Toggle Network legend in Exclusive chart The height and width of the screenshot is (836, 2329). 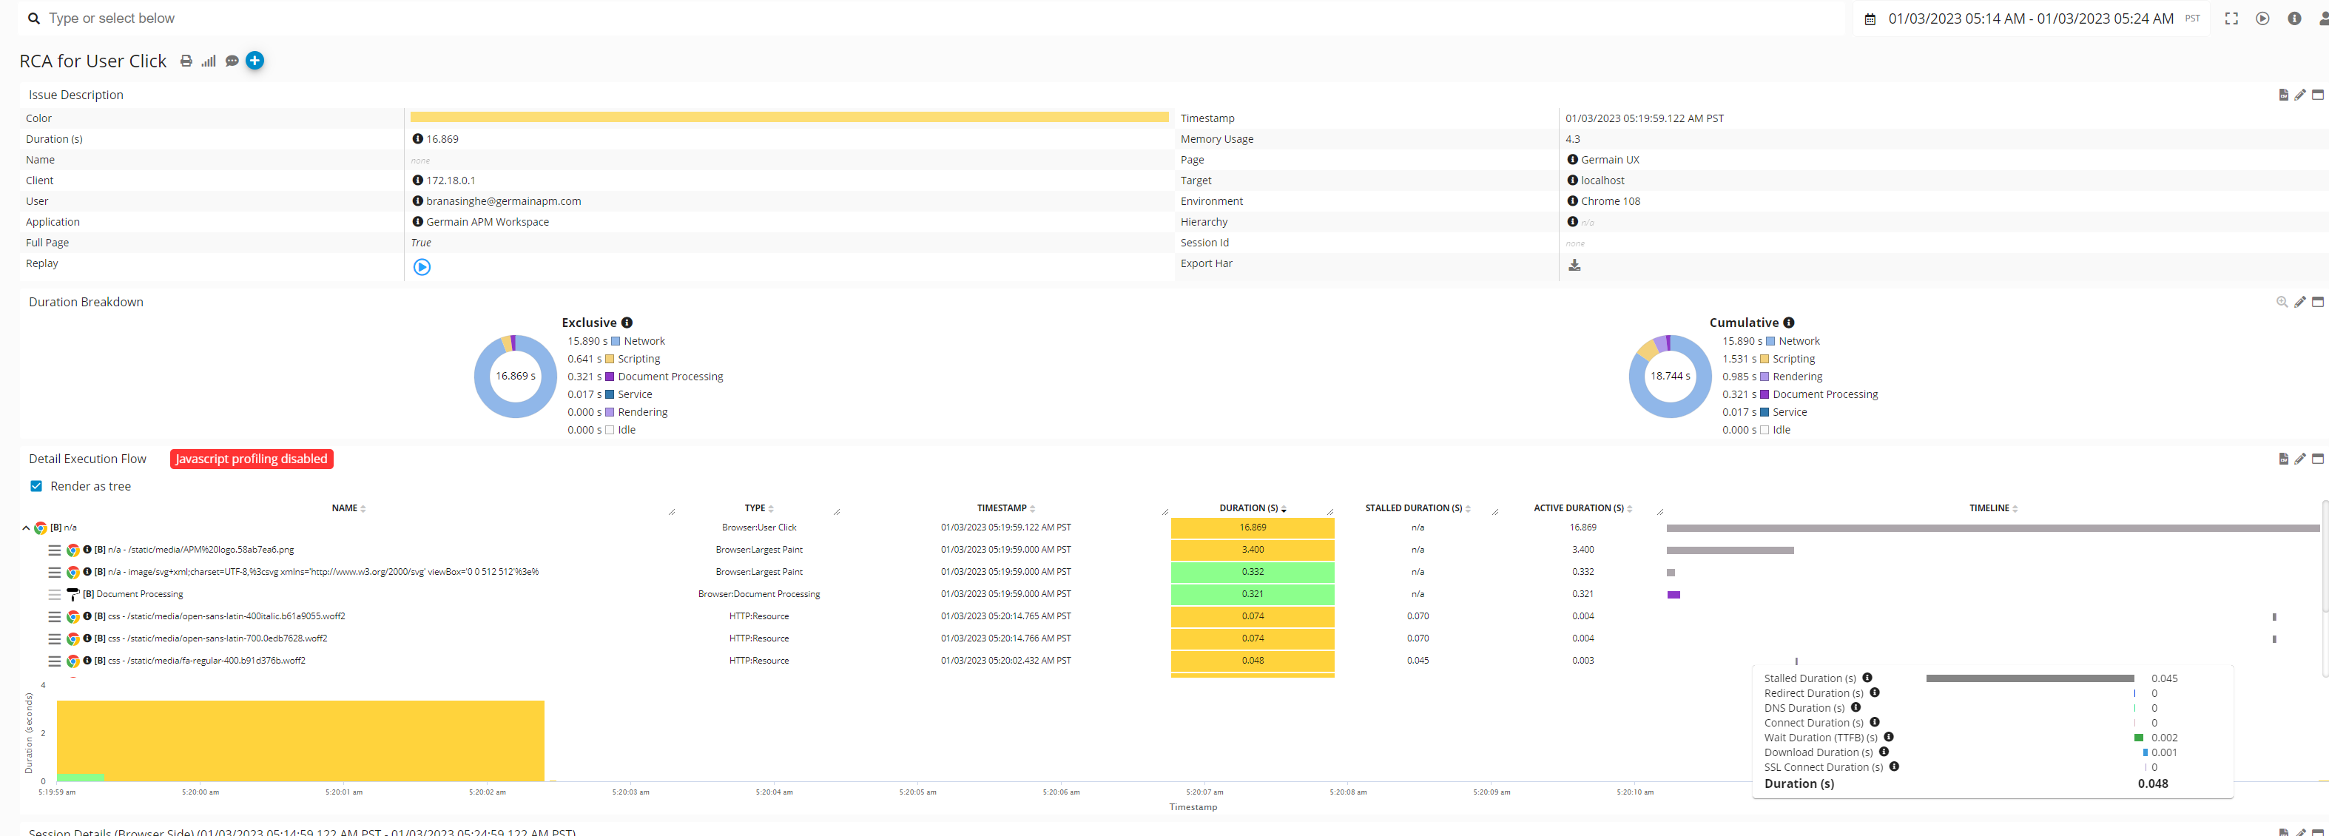[x=644, y=342]
